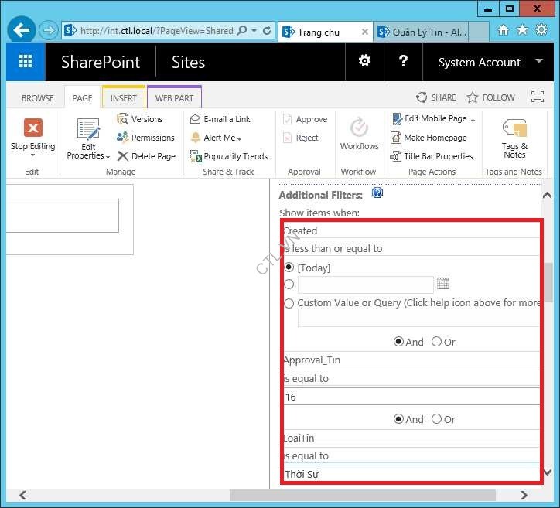
Task: Click the Additional Filters help icon
Action: click(377, 193)
